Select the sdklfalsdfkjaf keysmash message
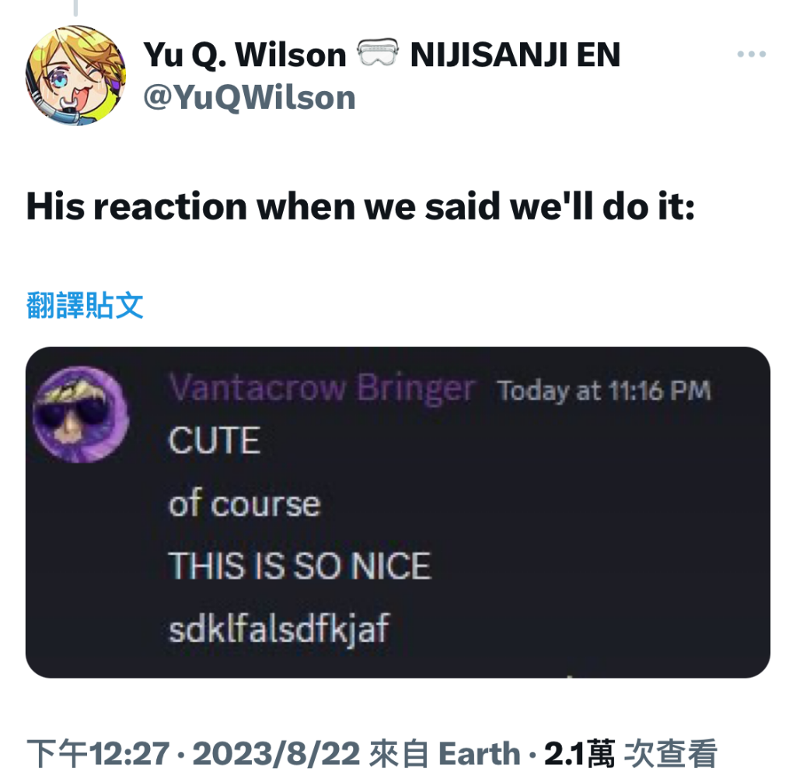 coord(279,629)
